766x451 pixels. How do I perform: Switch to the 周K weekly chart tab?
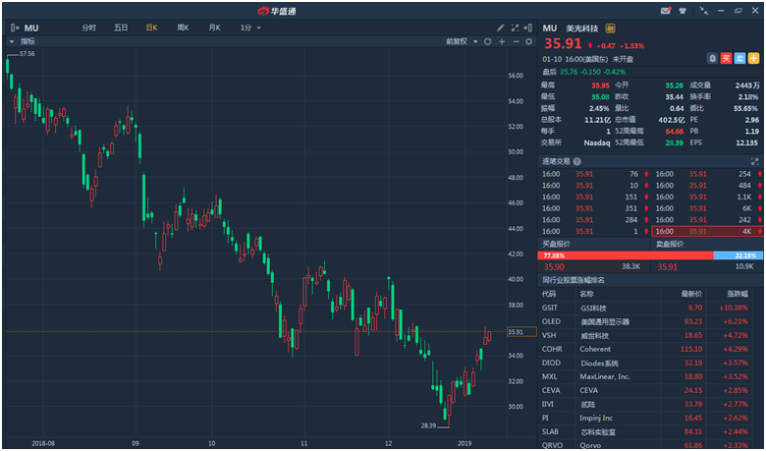(x=182, y=28)
